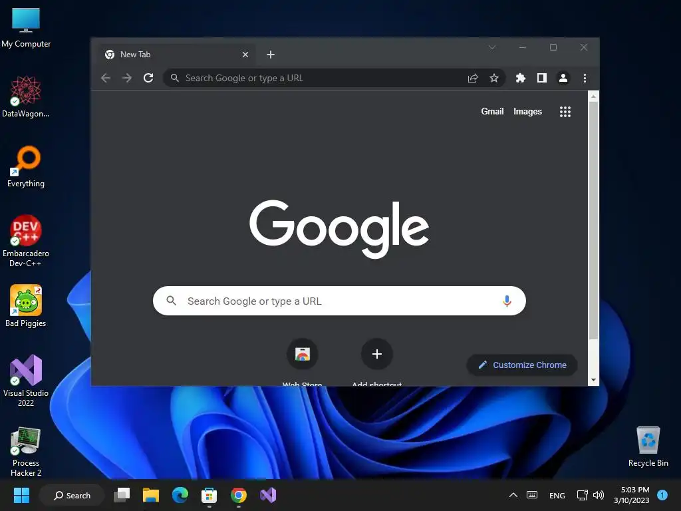Image resolution: width=681 pixels, height=511 pixels.
Task: Open the Images link
Action: [x=527, y=112]
